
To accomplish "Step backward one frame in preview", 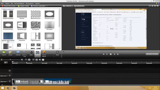I will (x=107, y=54).
